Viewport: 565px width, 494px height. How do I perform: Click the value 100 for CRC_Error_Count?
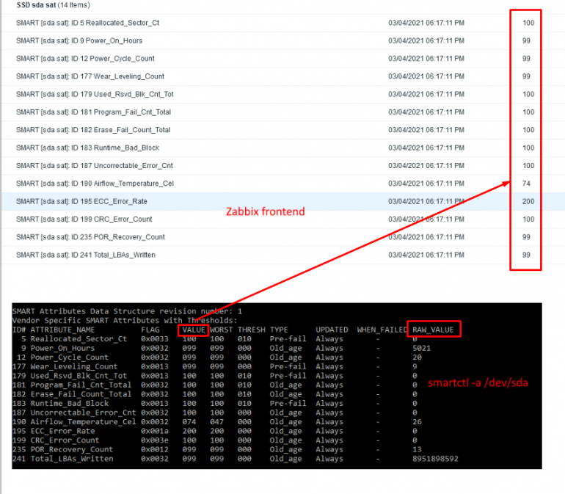(x=528, y=219)
